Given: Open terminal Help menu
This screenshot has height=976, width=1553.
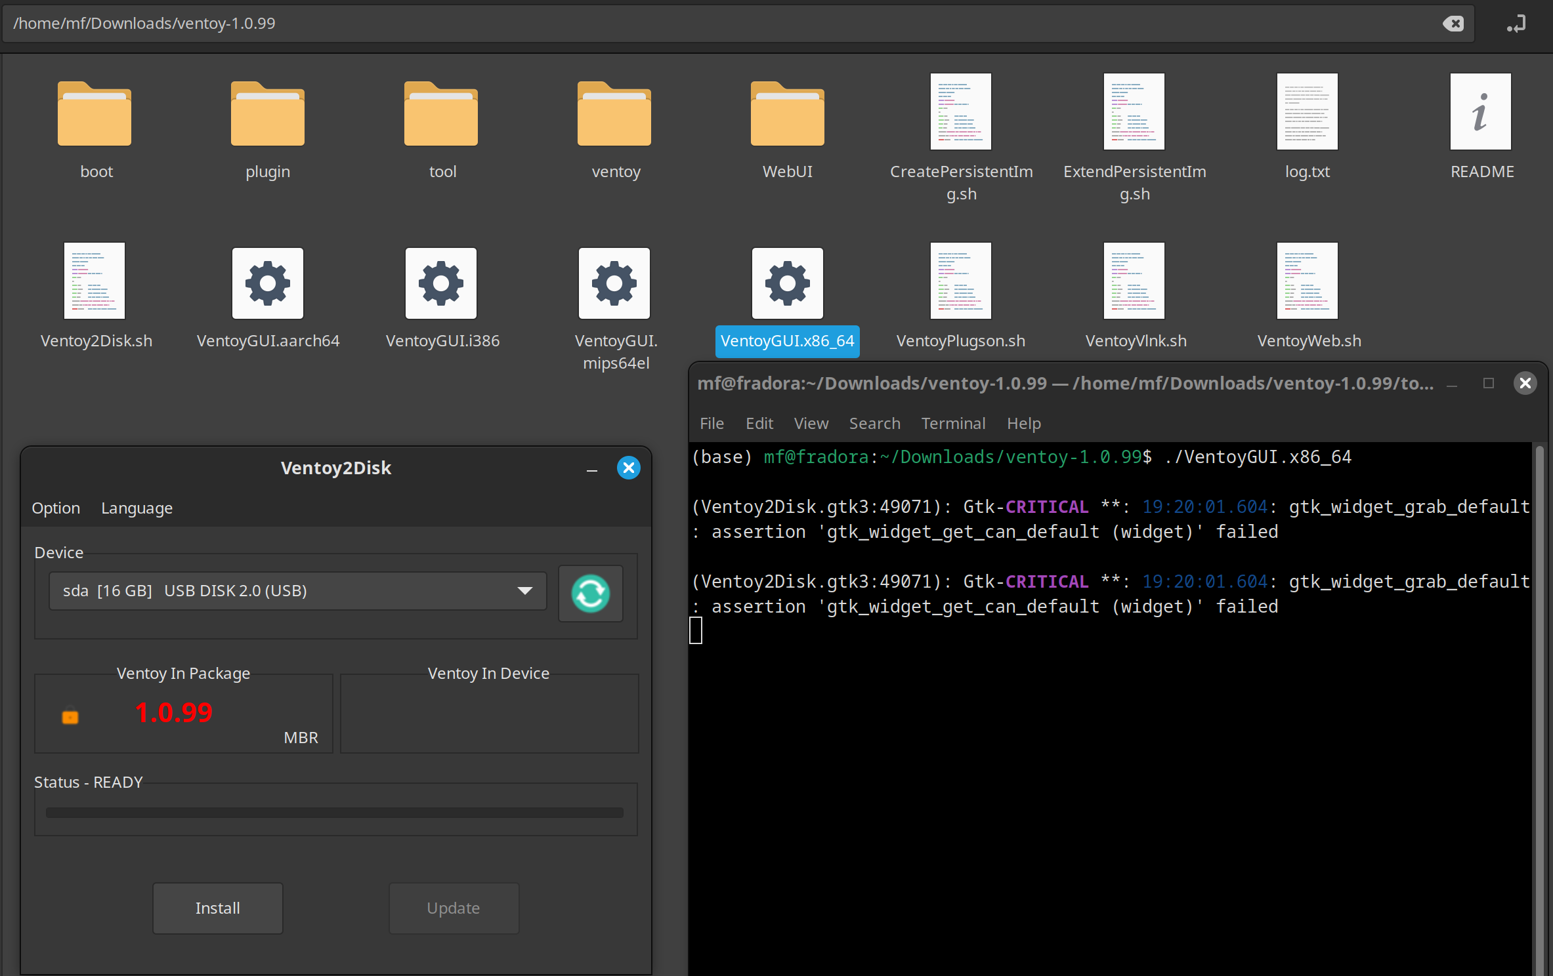Looking at the screenshot, I should (x=1024, y=423).
